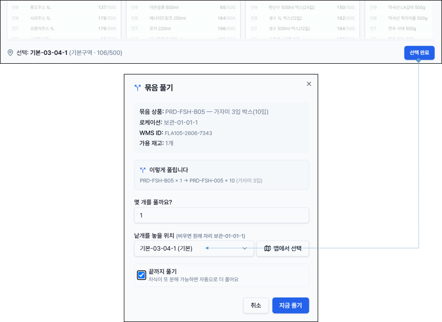Select the 사과주스 1L row
Image resolution: width=442 pixels, height=322 pixels.
pos(64,18)
